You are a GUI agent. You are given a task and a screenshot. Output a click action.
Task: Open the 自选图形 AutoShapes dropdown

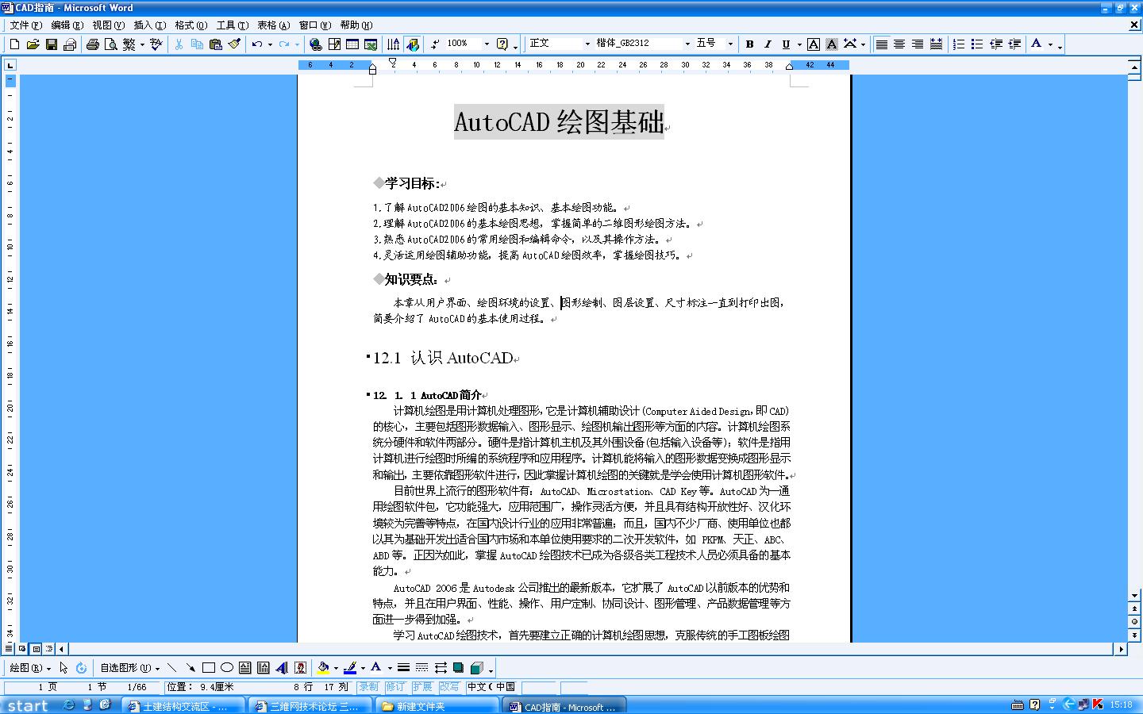(130, 668)
